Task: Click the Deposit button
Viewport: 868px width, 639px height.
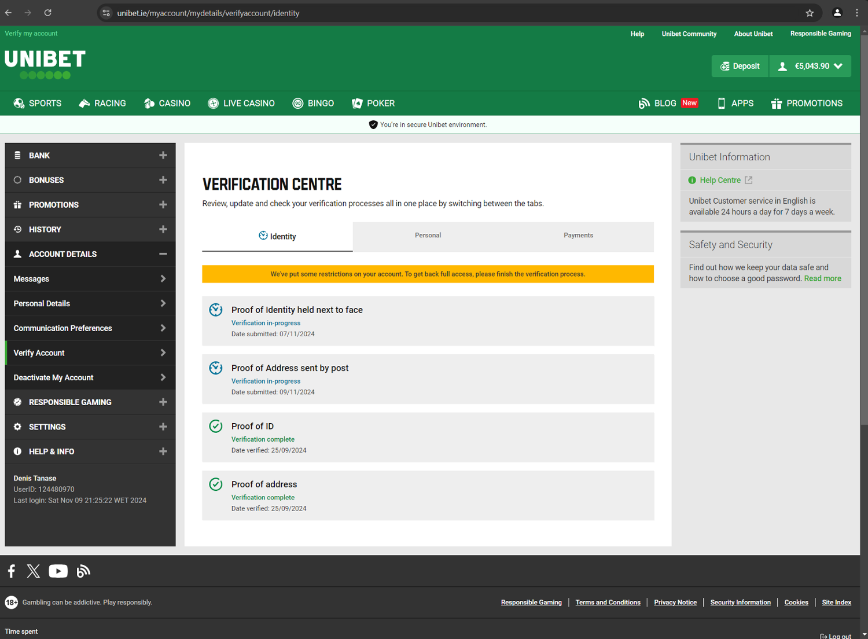Action: point(740,66)
